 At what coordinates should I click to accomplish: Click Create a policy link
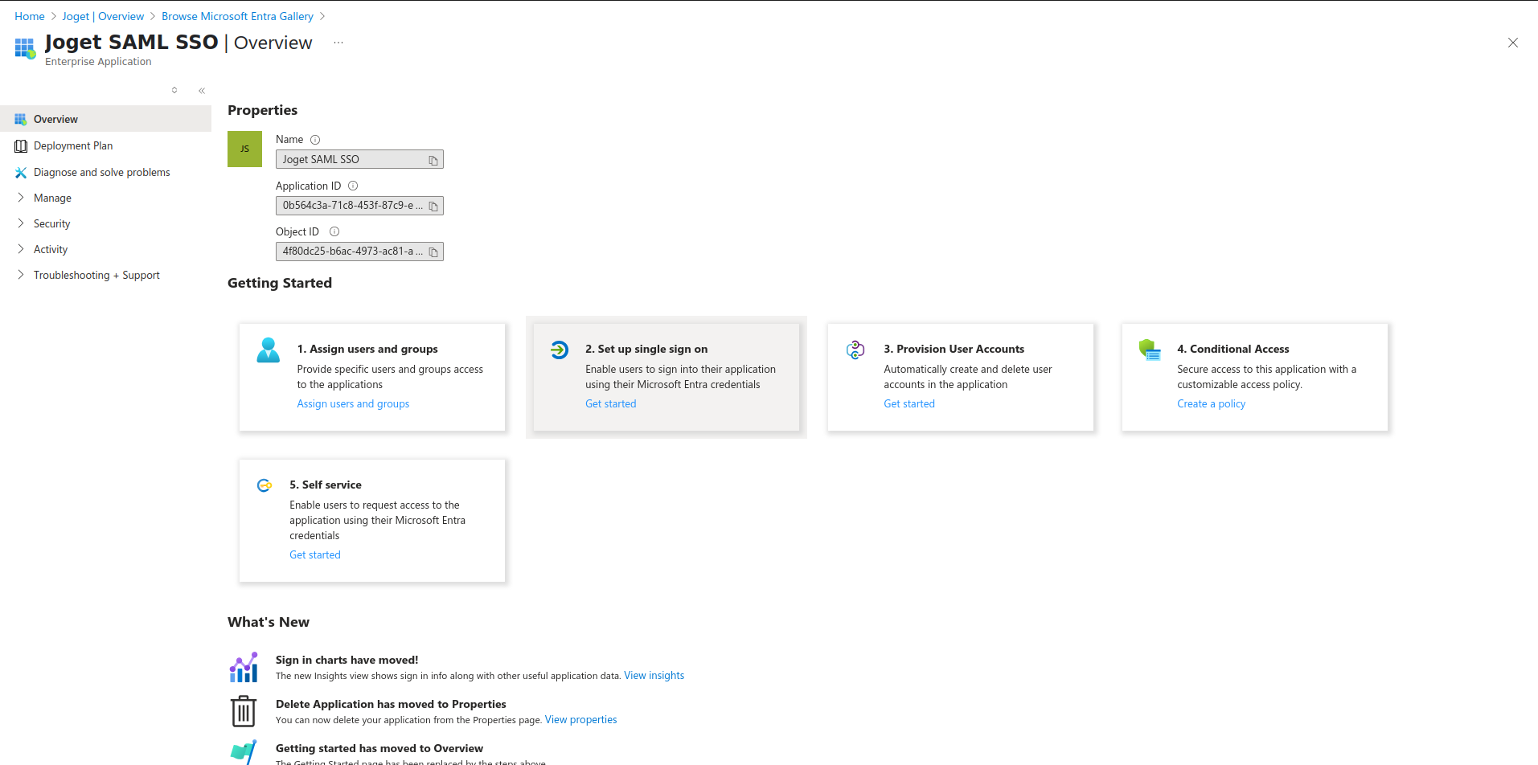1211,403
